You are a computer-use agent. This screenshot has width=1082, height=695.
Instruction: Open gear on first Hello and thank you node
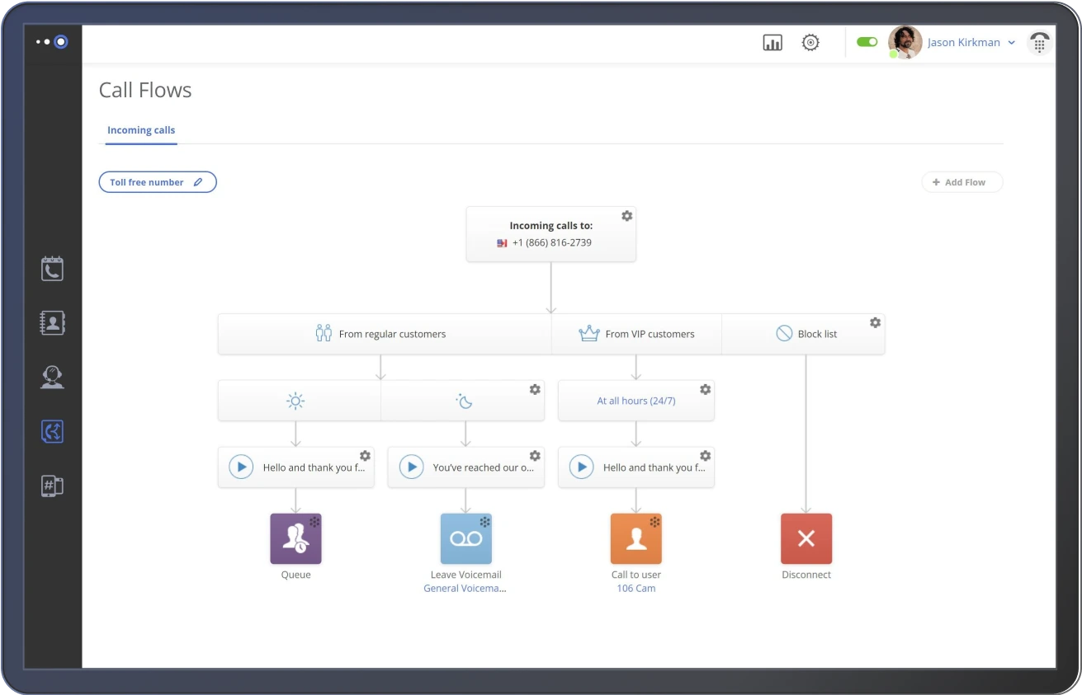click(x=365, y=456)
